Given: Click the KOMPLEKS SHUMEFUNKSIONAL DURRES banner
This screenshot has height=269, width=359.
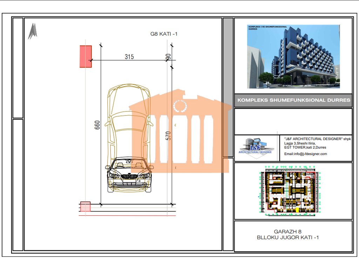Looking at the screenshot, I should 293,100.
